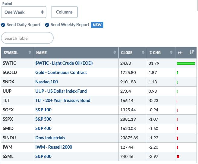Image resolution: width=198 pixels, height=164 pixels.
Task: Click the close value 24.83
Action: coord(125,63)
